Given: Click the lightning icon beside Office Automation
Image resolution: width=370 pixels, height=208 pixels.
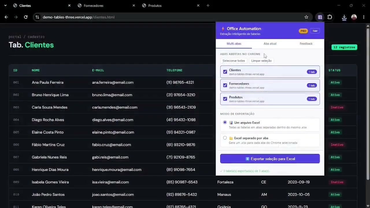Looking at the screenshot, I should click(x=223, y=29).
